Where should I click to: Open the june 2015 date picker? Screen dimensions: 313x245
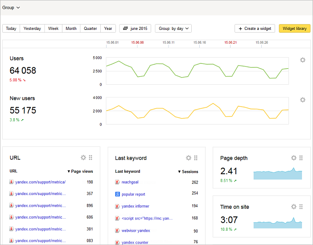click(136, 29)
